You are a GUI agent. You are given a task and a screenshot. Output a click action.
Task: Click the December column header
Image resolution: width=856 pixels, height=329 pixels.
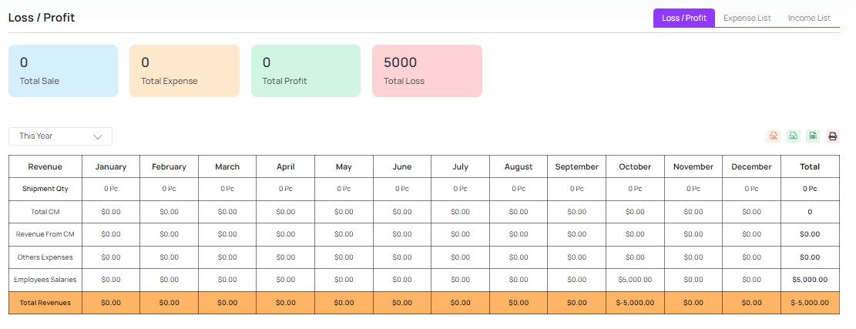751,166
